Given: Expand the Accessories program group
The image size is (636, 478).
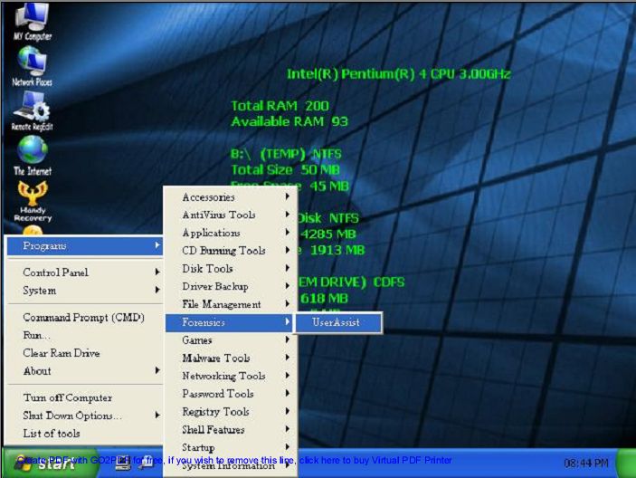Looking at the screenshot, I should click(x=231, y=197).
